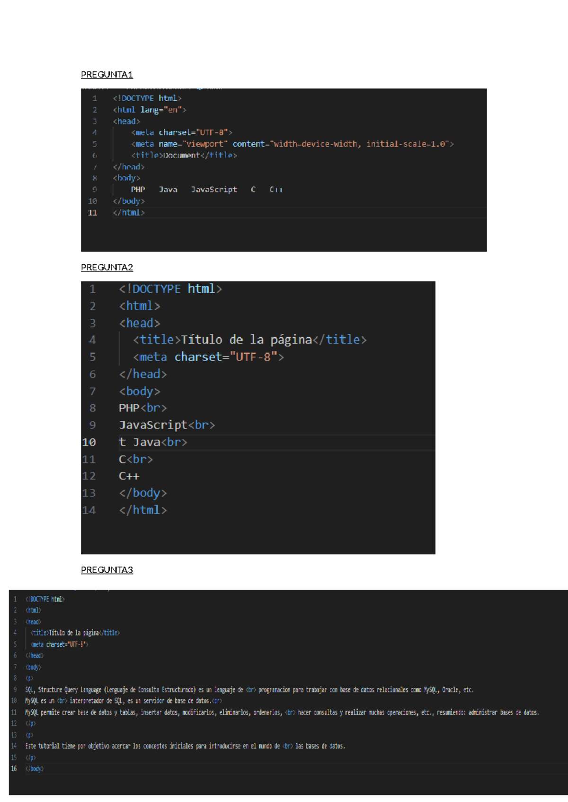Select the "Este tutorial tiene por objetivo" line

coord(185,746)
